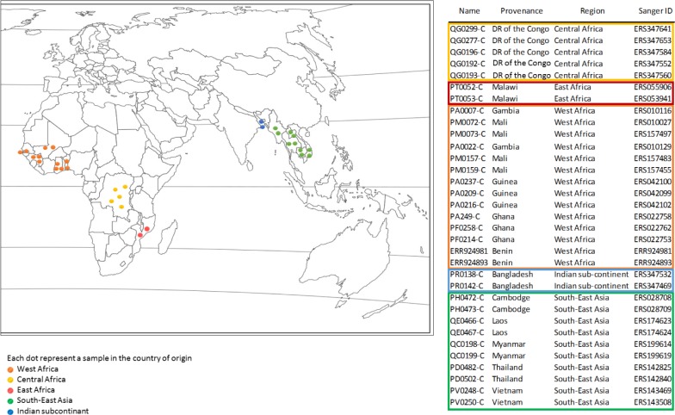Click sample name PH0472-C
Image resolution: width=675 pixels, height=415 pixels.
click(467, 298)
